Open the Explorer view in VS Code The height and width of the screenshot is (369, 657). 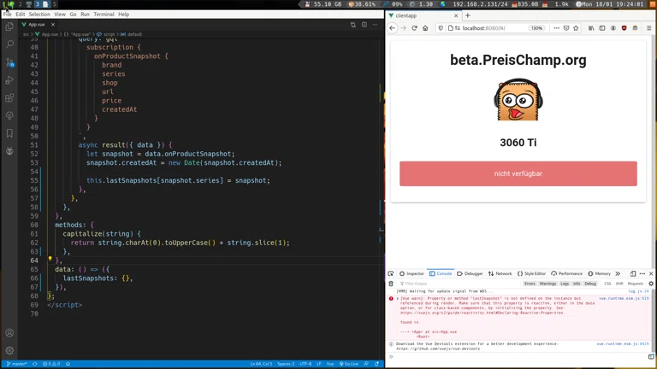[x=10, y=26]
